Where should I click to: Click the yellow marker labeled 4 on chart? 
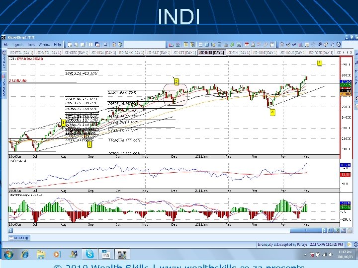(272, 112)
